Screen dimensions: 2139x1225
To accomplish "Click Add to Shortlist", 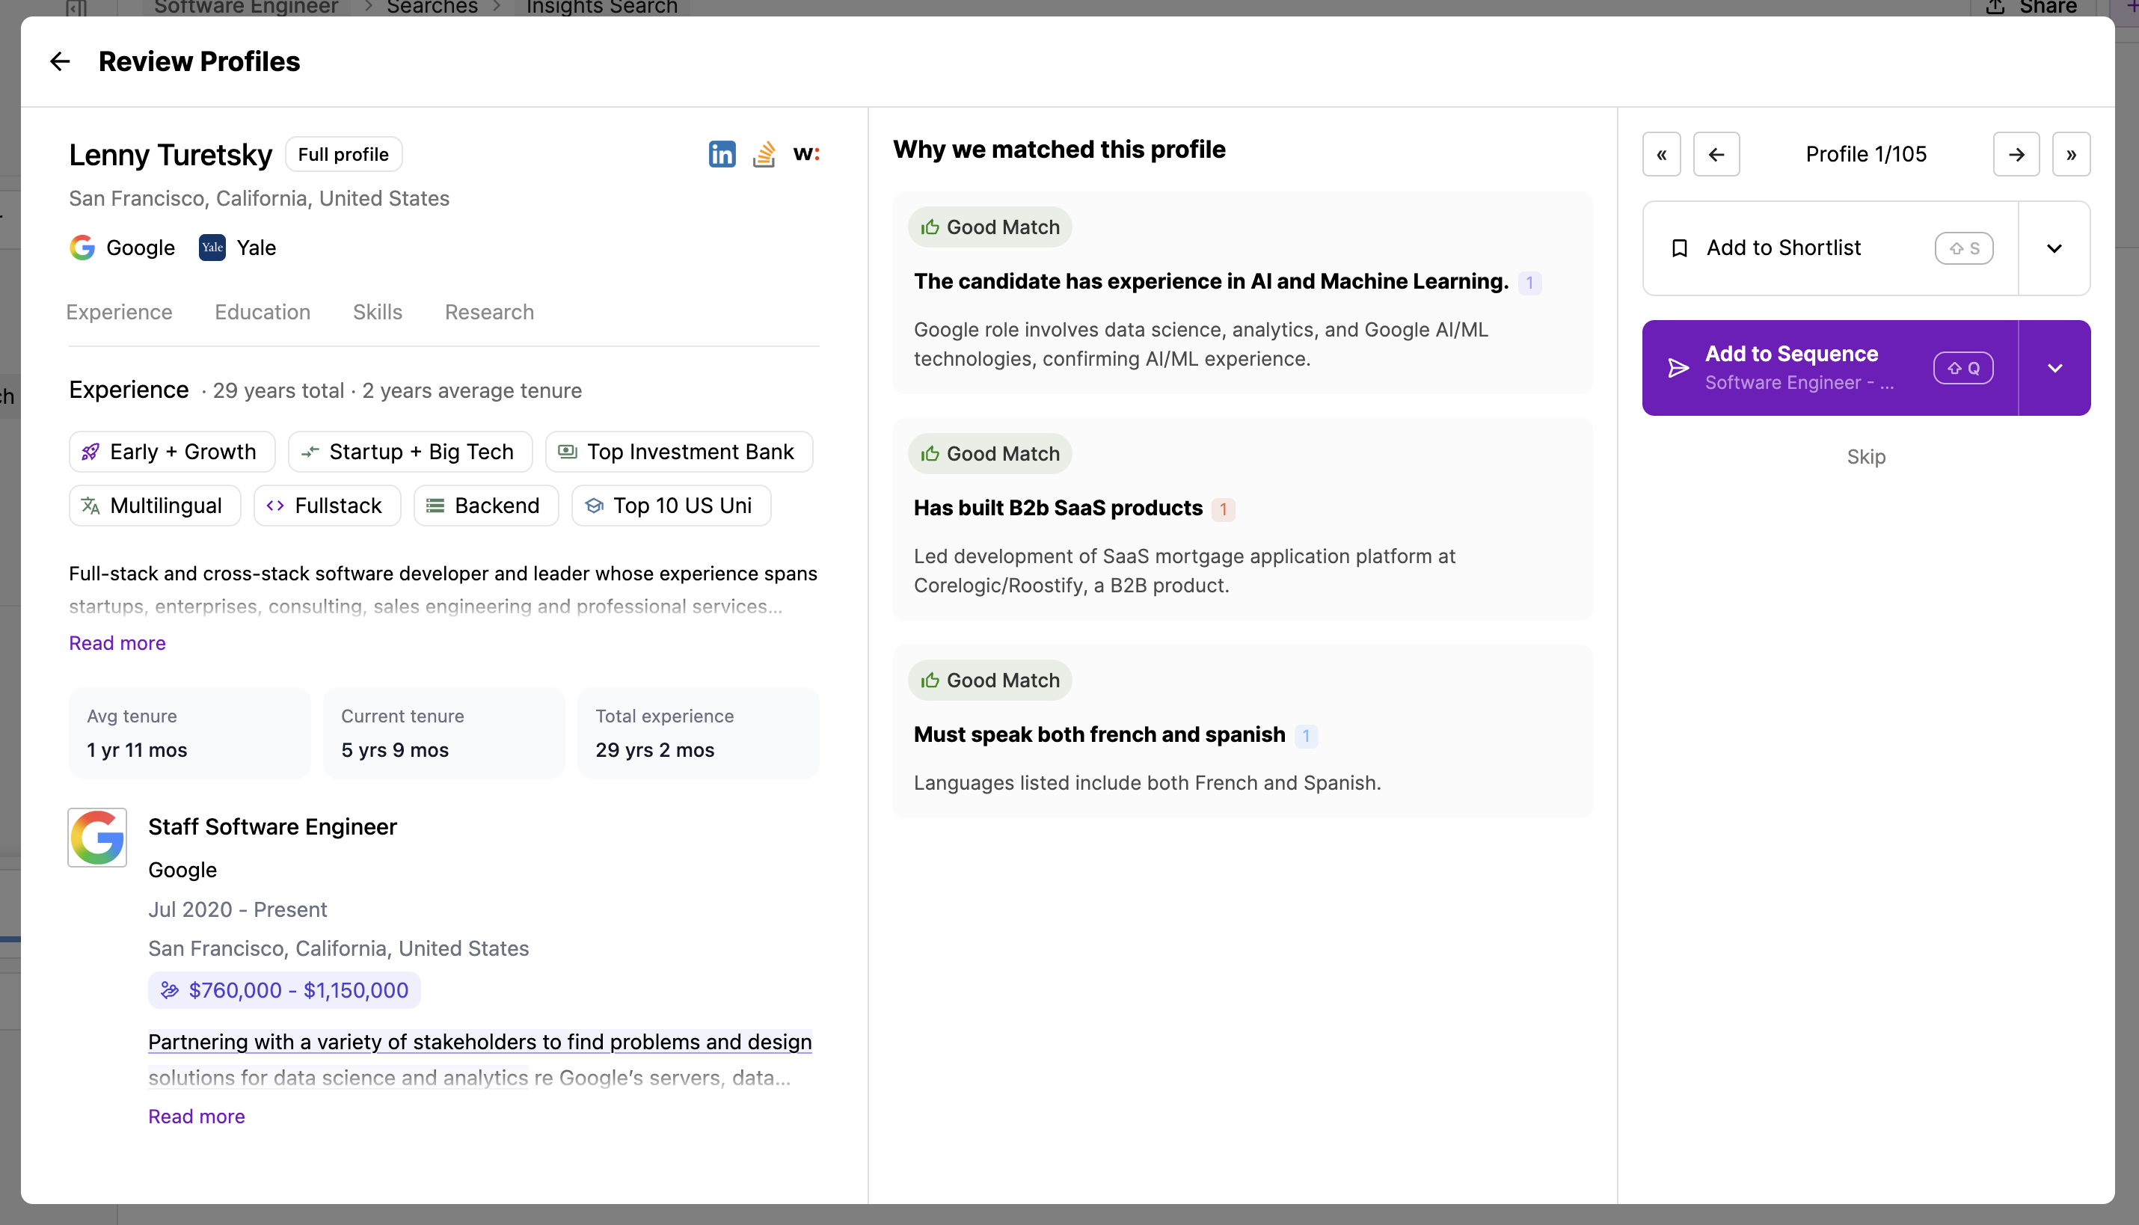I will point(1830,248).
